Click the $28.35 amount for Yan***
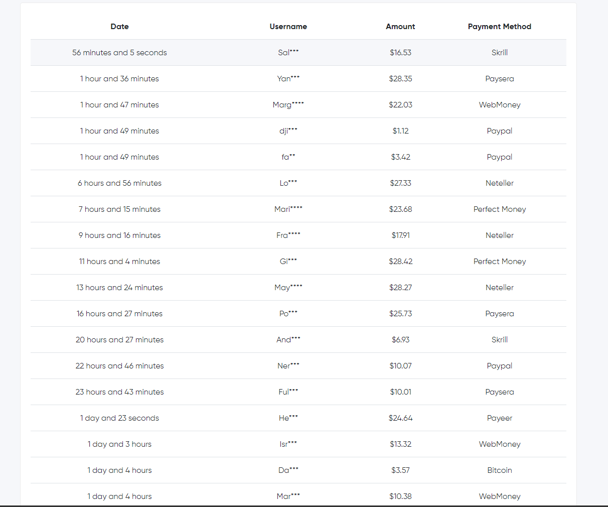608x507 pixels. coord(400,79)
